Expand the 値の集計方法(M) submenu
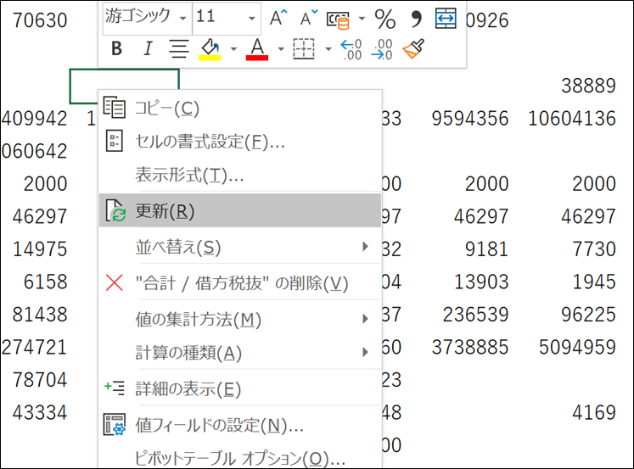The height and width of the screenshot is (469, 634). 240,319
